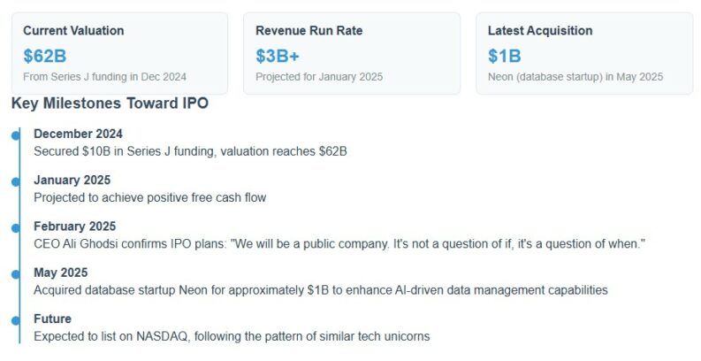
Task: Select the Neon acquisition milestone description
Action: coord(320,290)
